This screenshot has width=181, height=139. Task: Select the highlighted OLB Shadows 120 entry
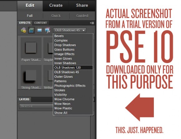(73, 67)
